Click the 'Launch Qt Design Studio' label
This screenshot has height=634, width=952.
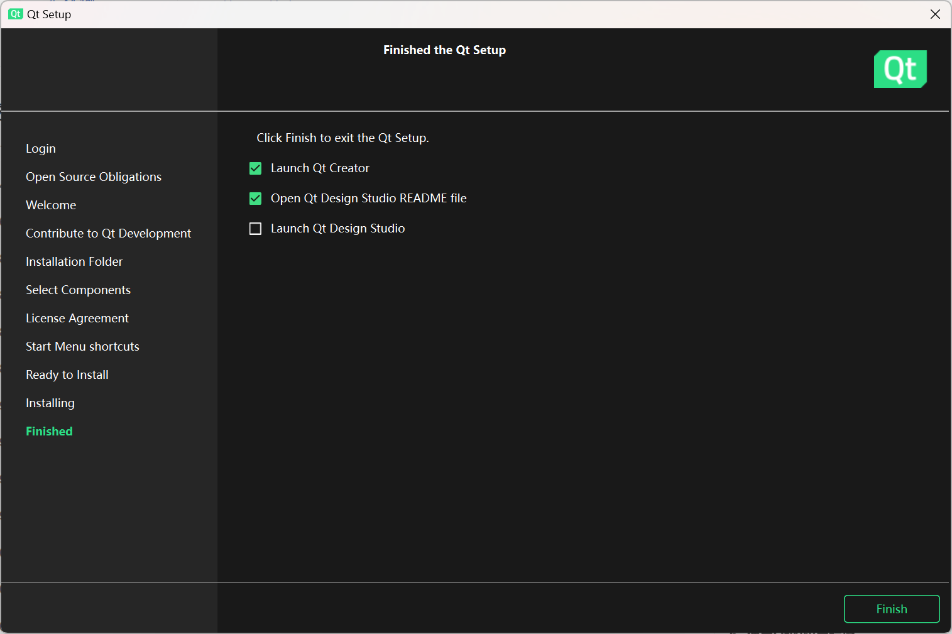tap(337, 228)
